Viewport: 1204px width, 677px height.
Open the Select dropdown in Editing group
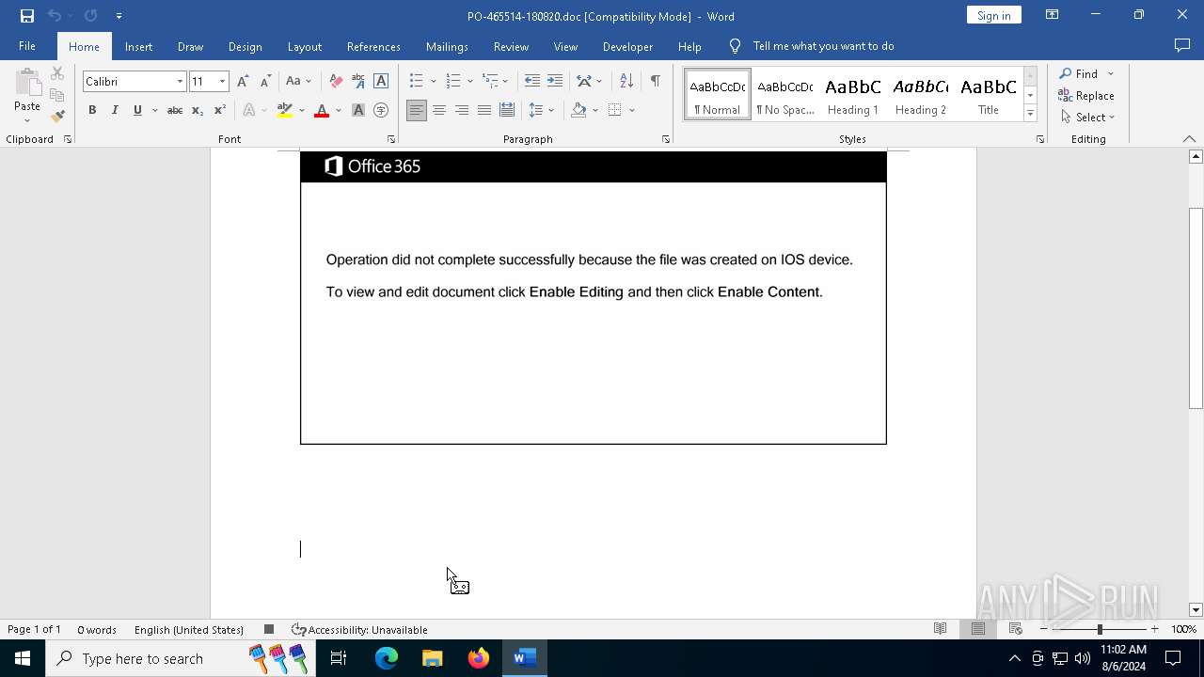tap(1088, 118)
